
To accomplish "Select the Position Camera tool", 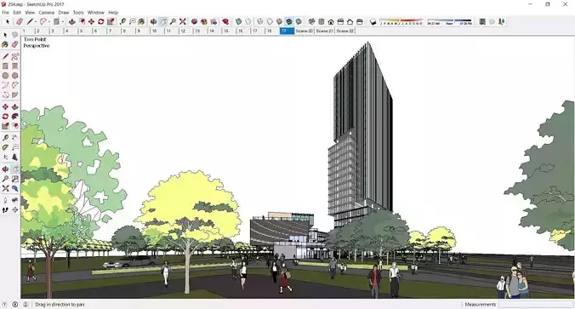I will pos(5,200).
